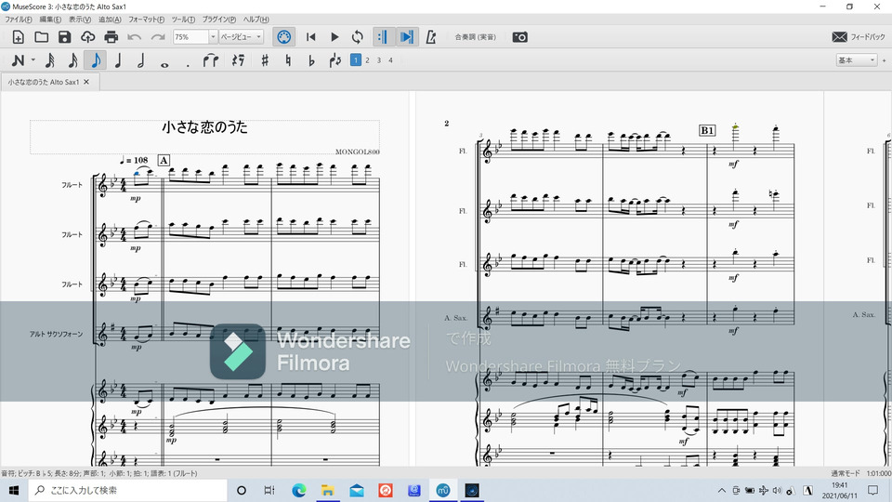
Task: Select voice 2
Action: tap(368, 59)
